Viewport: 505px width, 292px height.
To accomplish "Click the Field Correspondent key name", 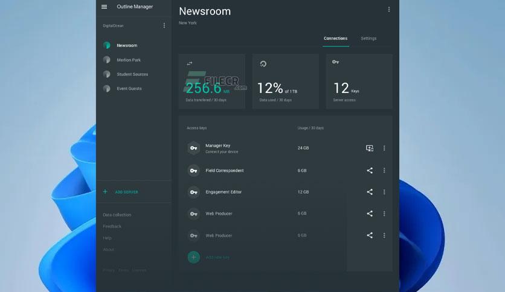I will pyautogui.click(x=225, y=171).
